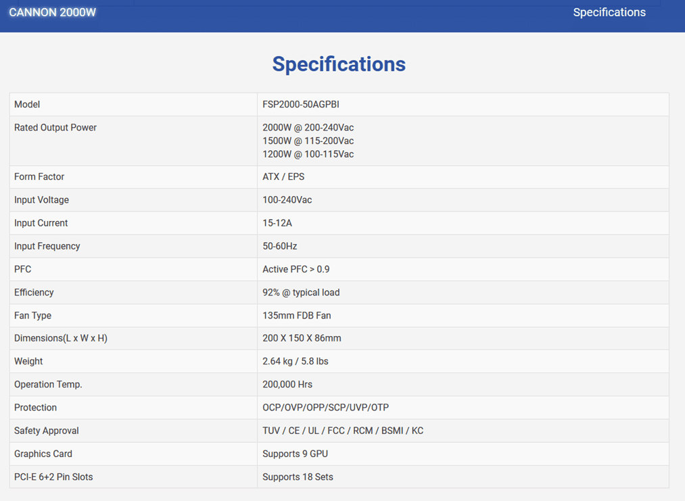The height and width of the screenshot is (501, 685).
Task: Click the ATX / EPS value
Action: pyautogui.click(x=283, y=176)
